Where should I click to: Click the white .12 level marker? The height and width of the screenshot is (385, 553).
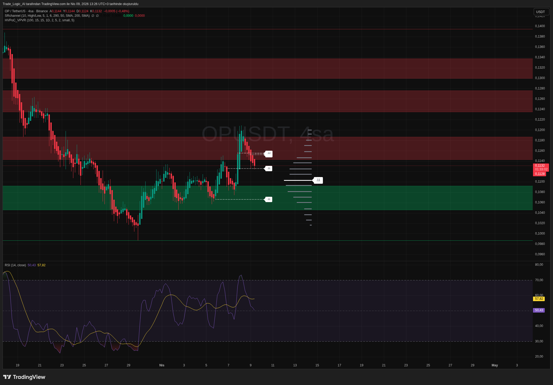pyautogui.click(x=269, y=153)
